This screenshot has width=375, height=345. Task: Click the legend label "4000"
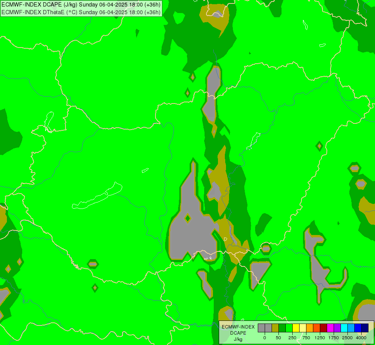(x=361, y=338)
